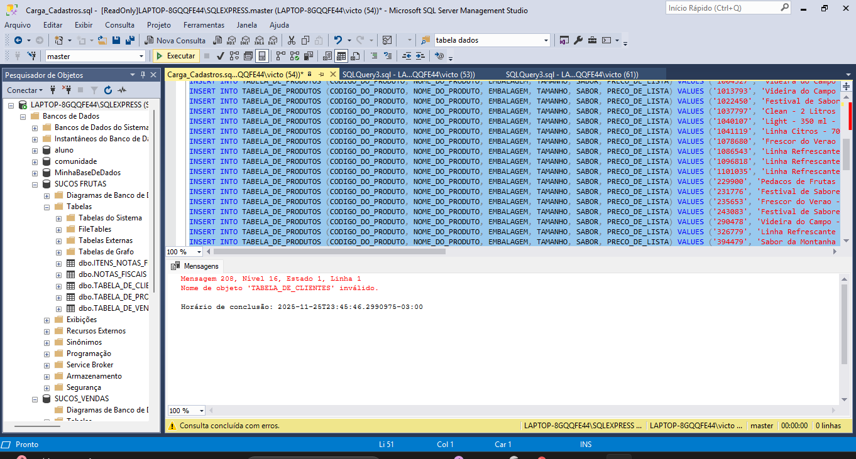Switch to SQLQuery3.sql (victo (53)) tab

[x=409, y=74]
